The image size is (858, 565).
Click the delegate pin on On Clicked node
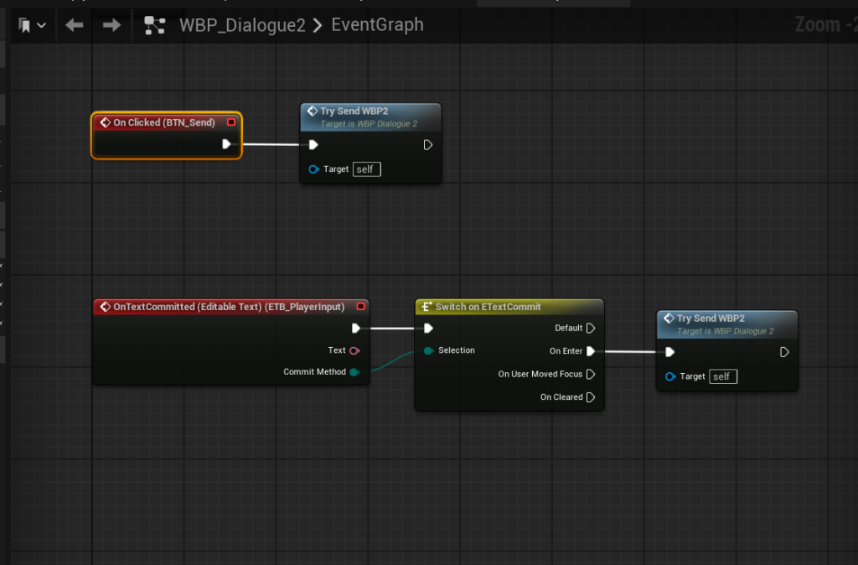(x=231, y=122)
